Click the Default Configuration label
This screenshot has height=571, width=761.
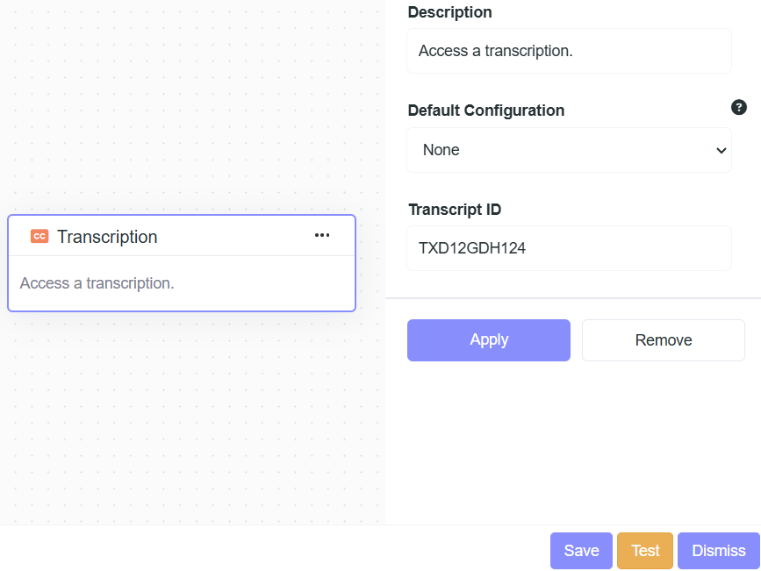pyautogui.click(x=486, y=111)
